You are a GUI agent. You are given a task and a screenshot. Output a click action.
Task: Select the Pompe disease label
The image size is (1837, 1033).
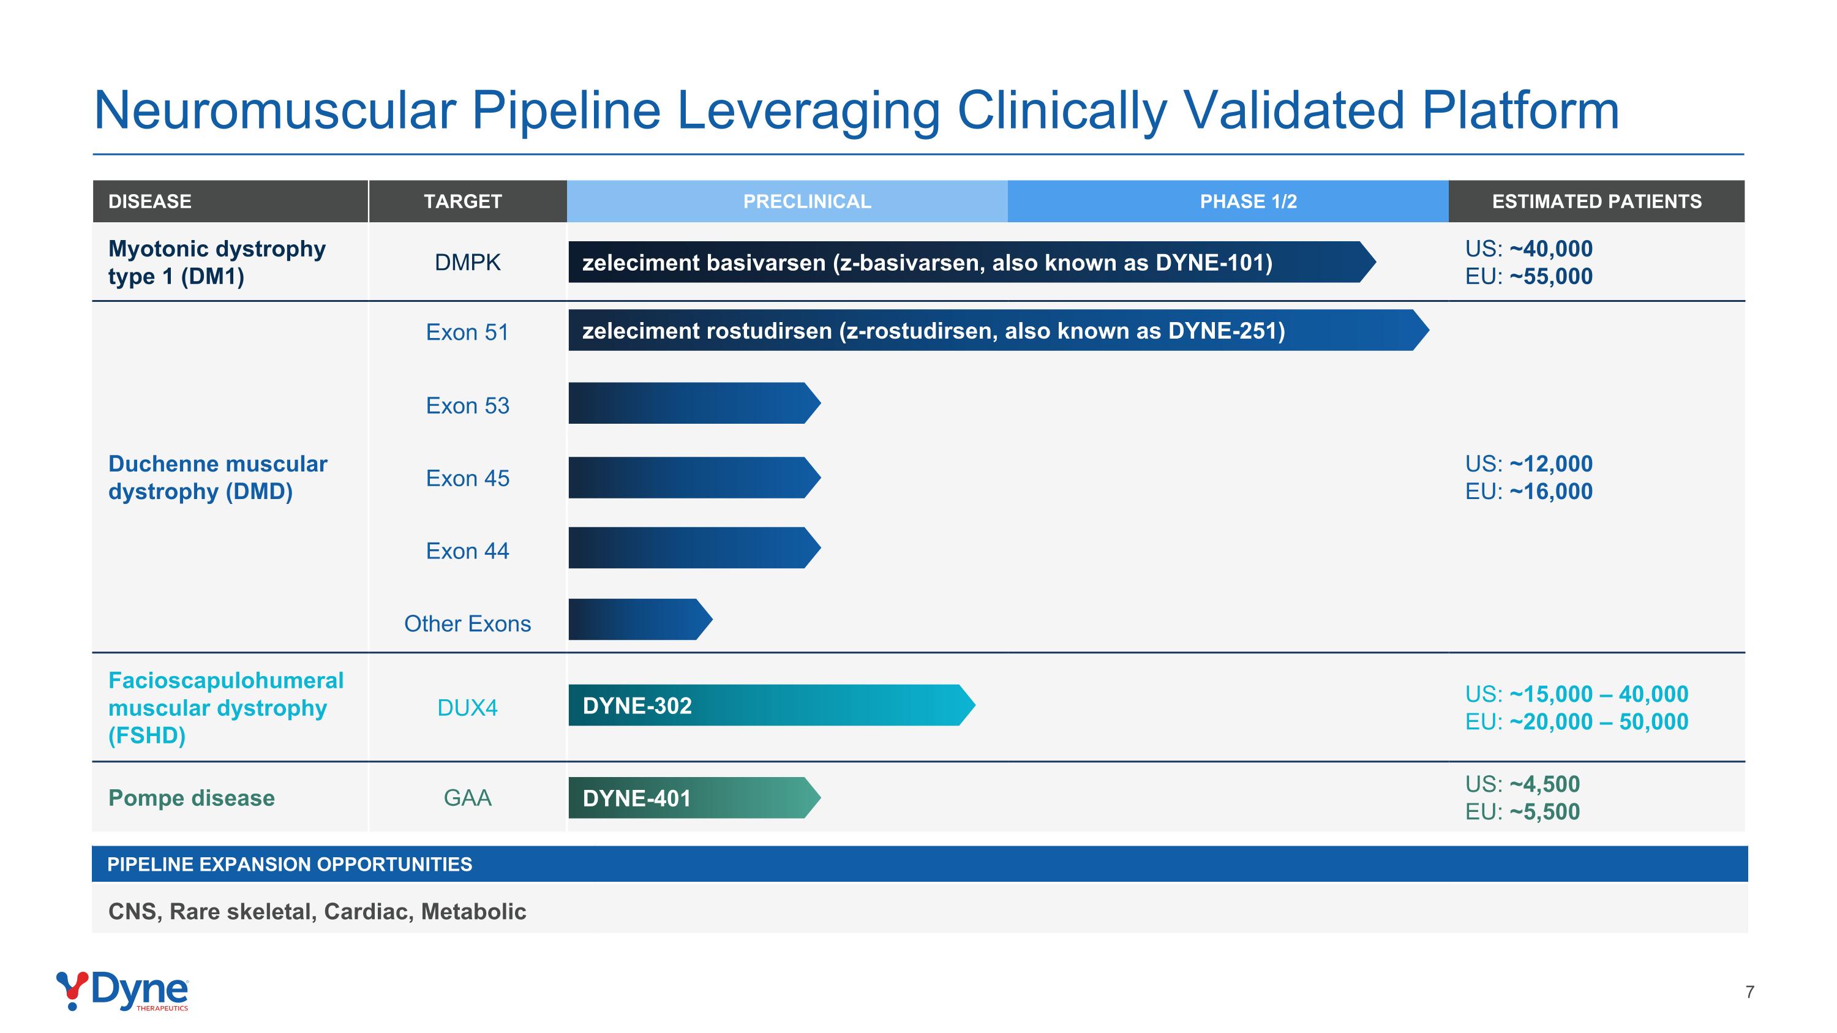click(x=191, y=798)
